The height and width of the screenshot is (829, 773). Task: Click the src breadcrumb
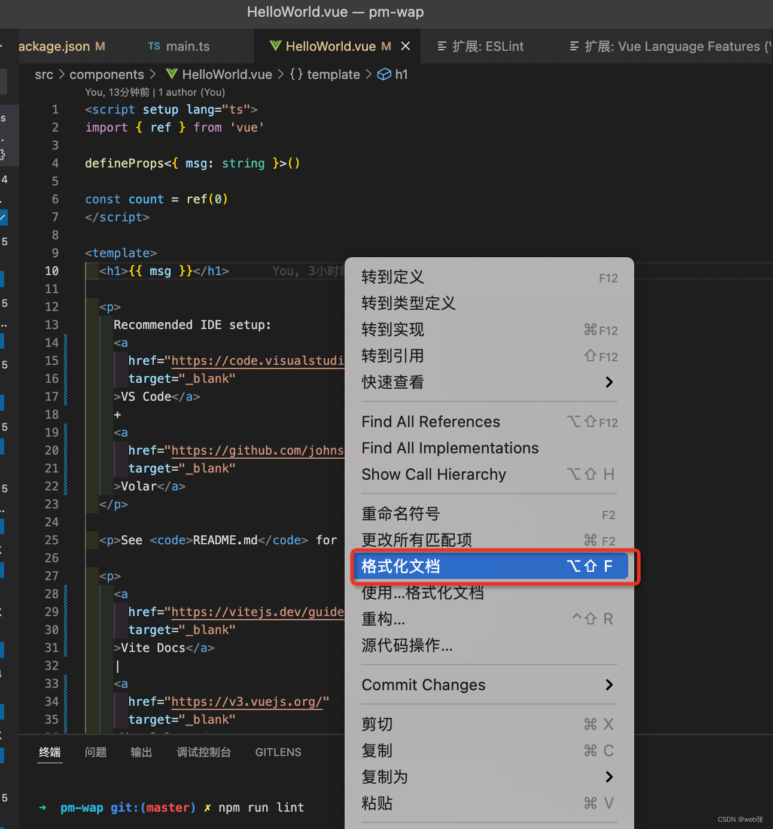44,74
